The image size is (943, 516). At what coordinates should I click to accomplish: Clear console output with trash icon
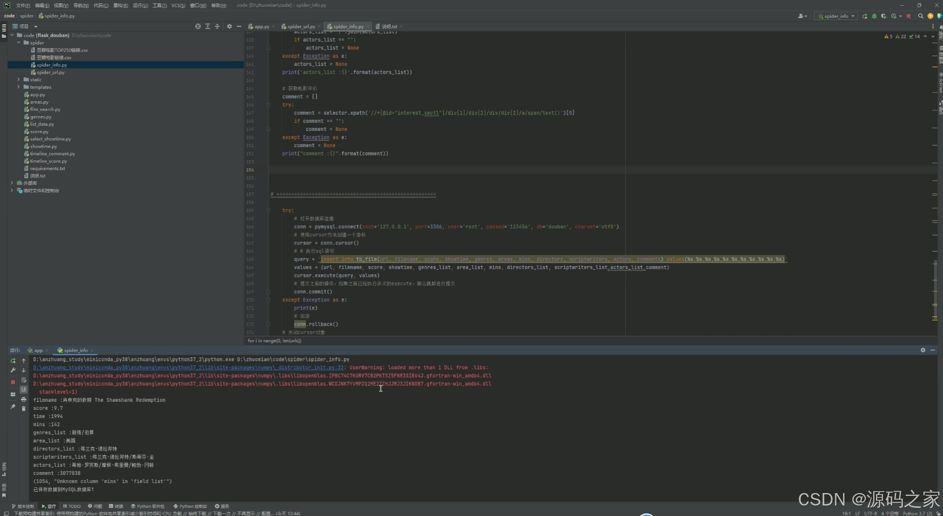(x=23, y=408)
